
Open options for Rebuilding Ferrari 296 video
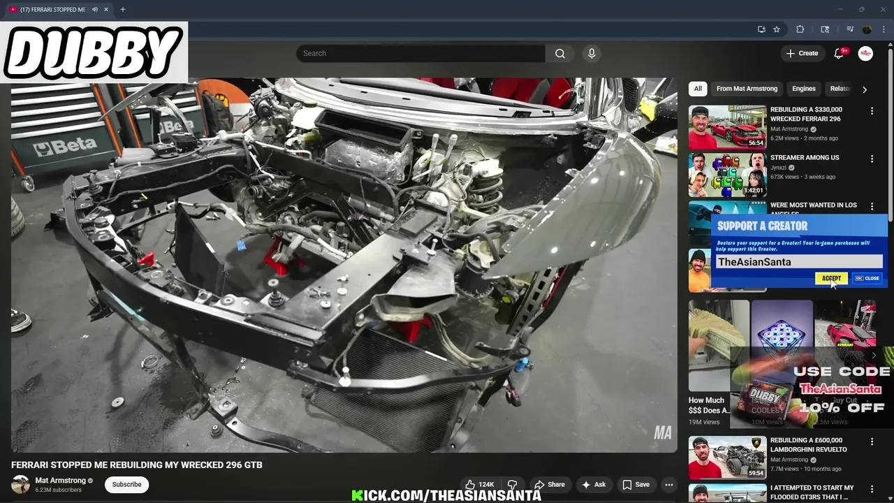[872, 111]
